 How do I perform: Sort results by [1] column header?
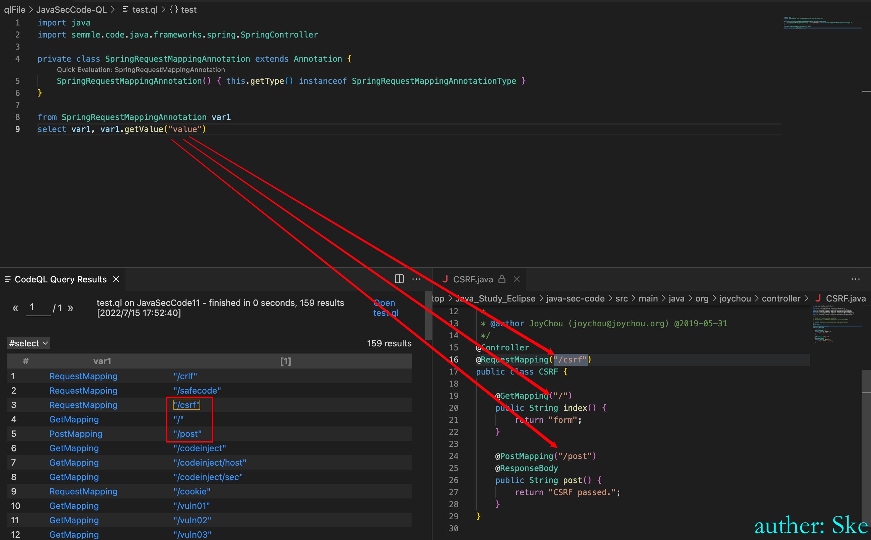(x=286, y=361)
